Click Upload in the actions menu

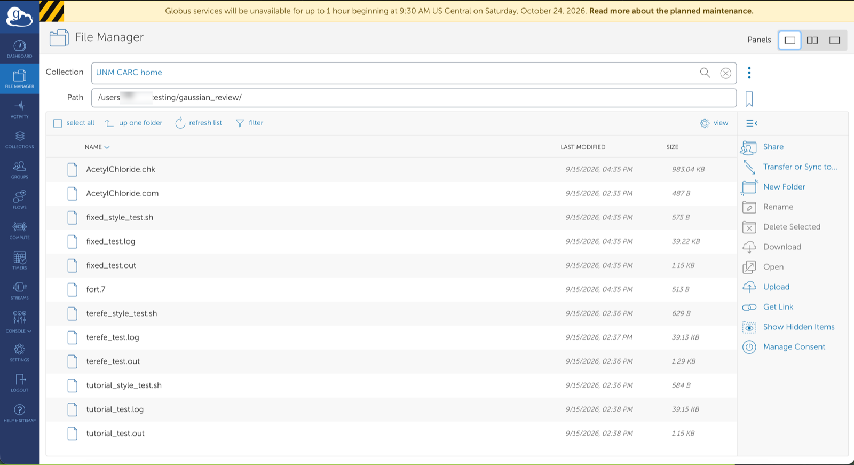point(765,287)
